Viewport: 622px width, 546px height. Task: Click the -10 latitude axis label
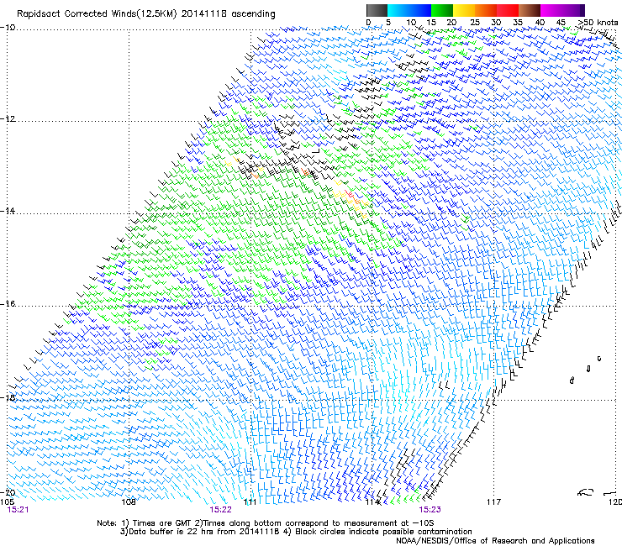[8, 28]
